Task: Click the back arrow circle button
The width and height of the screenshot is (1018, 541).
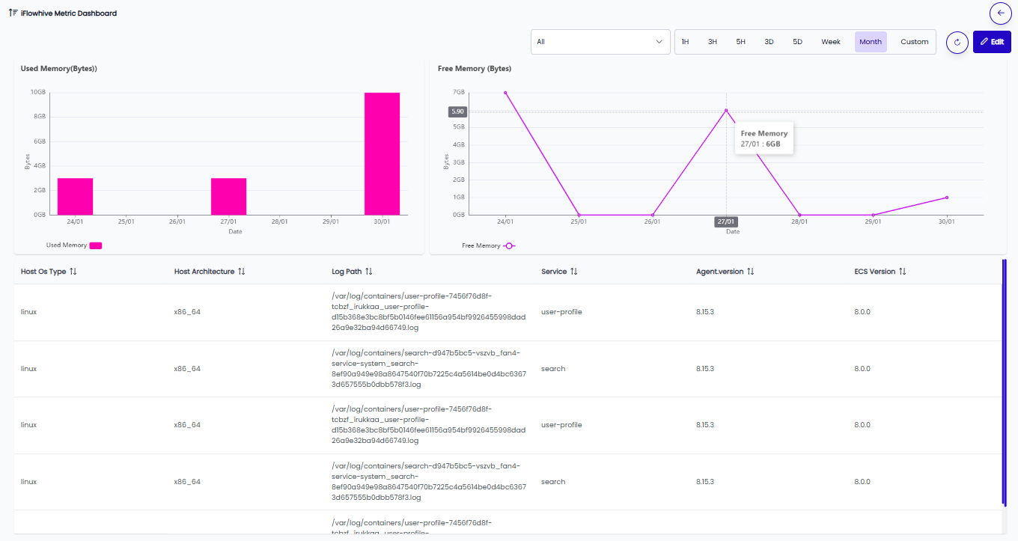Action: pos(1000,13)
